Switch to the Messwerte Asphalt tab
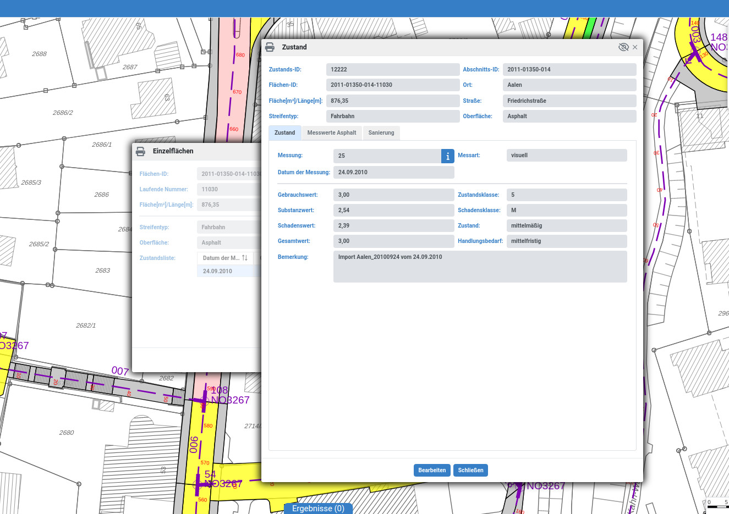This screenshot has height=514, width=729. pos(331,132)
